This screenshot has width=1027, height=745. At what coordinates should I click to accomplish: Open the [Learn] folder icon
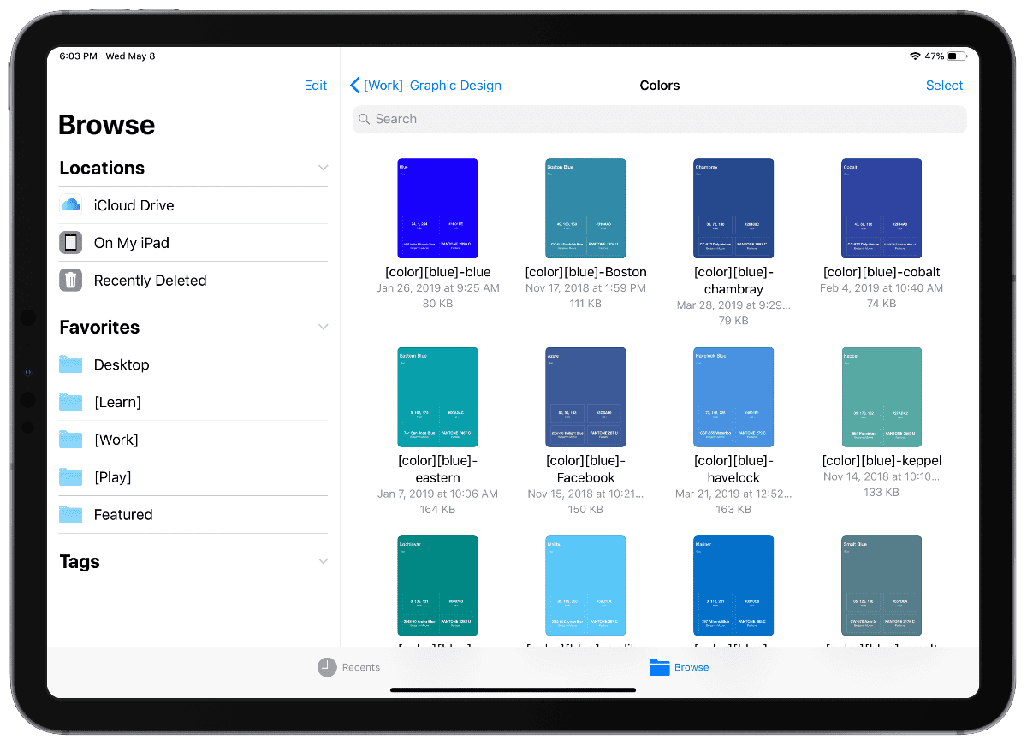click(71, 402)
